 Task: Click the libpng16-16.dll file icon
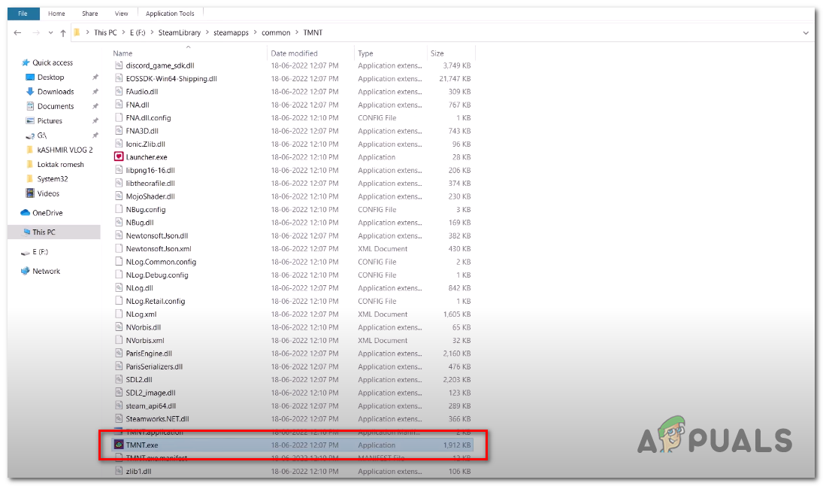[x=119, y=170]
